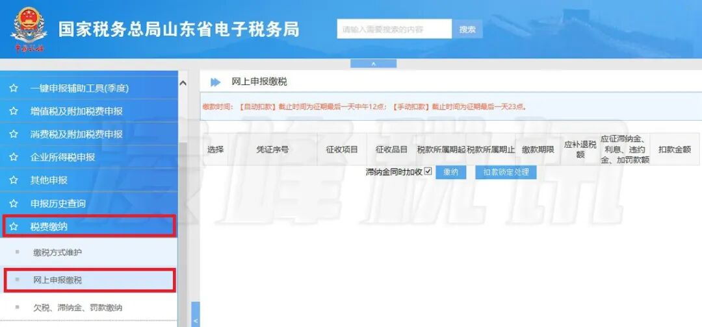This screenshot has width=702, height=327.
Task: Click the double-arrow icon beside 网上申报缴税 title
Action: pyautogui.click(x=215, y=82)
